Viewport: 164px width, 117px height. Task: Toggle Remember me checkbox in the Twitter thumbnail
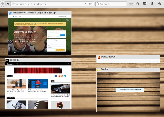pos(48,37)
